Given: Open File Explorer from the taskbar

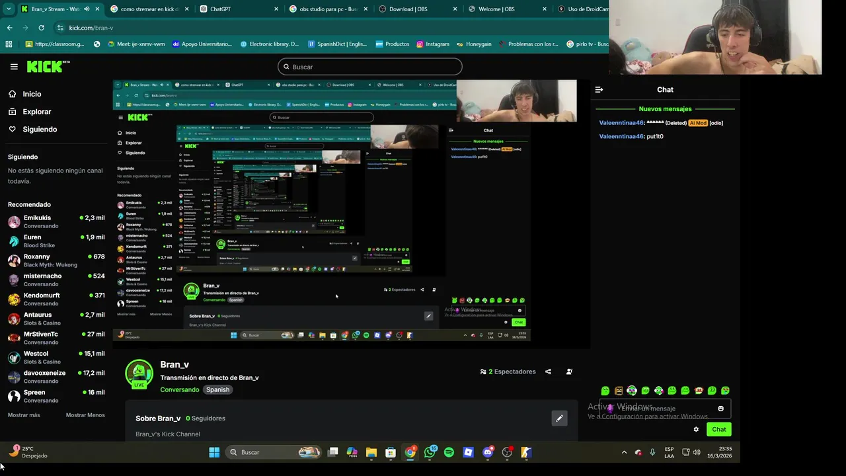Looking at the screenshot, I should 371,452.
